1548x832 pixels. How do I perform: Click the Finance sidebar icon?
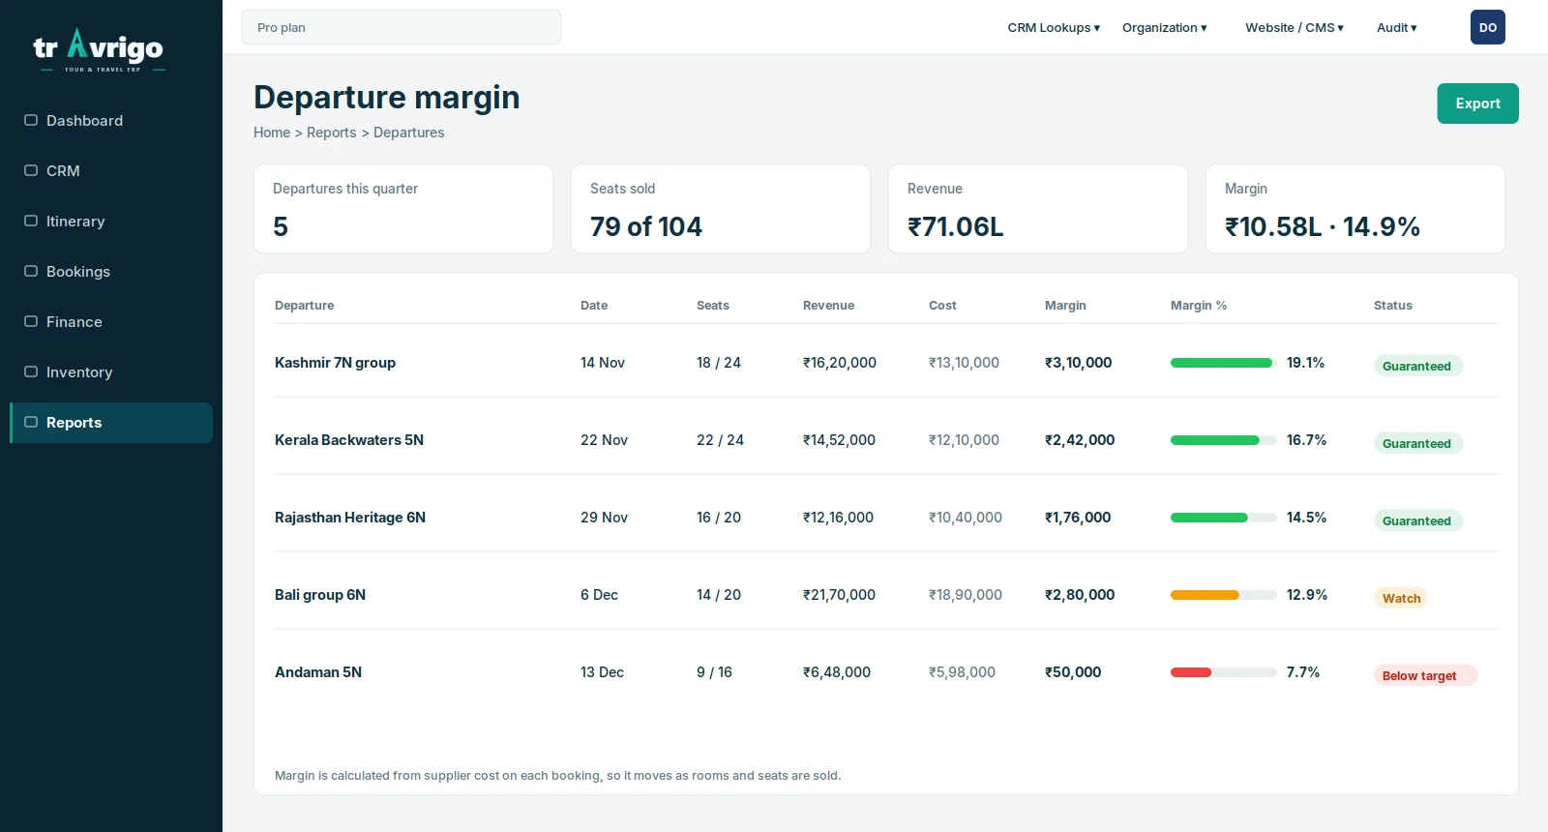[x=31, y=321]
